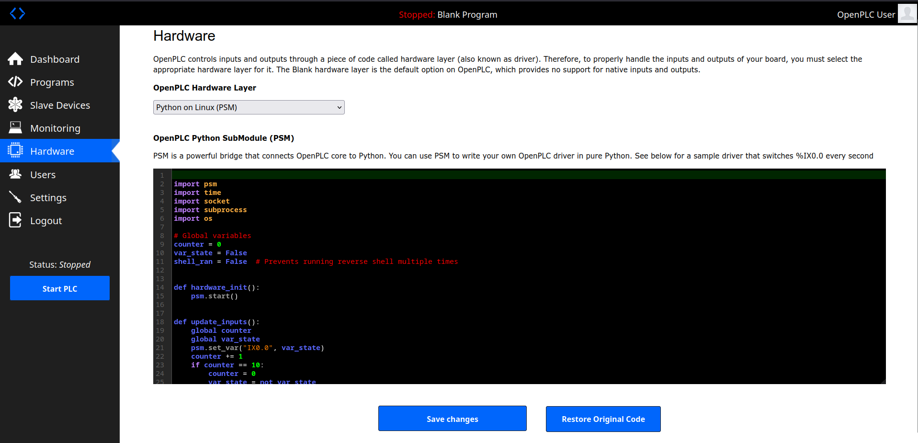This screenshot has height=443, width=918.
Task: Open the OpenPLC Hardware Layer dropdown
Action: tap(249, 107)
